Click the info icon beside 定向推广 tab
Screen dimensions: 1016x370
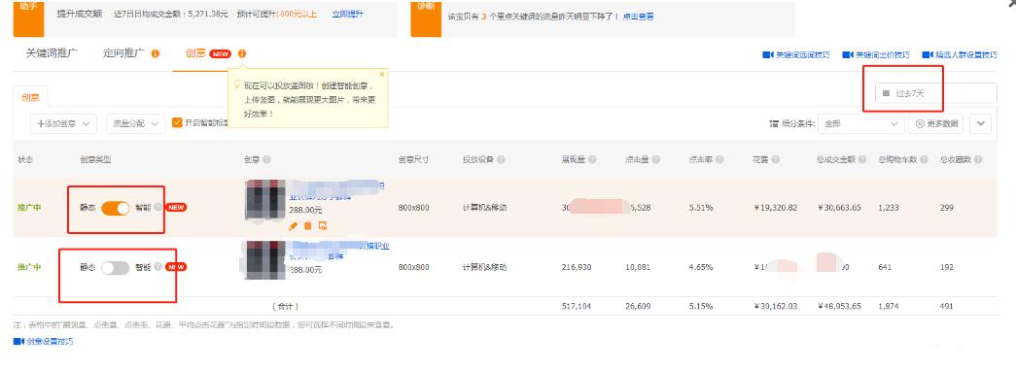(156, 53)
